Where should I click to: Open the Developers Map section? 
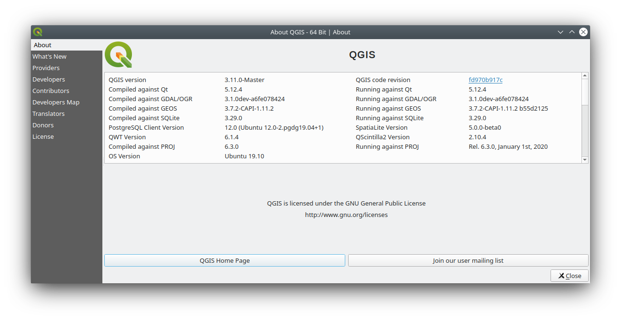point(56,102)
